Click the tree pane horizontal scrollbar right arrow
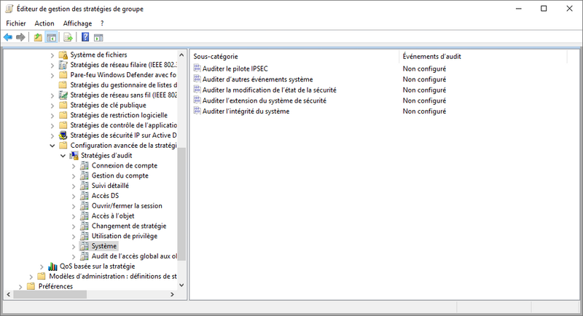The image size is (583, 316). coord(173,295)
